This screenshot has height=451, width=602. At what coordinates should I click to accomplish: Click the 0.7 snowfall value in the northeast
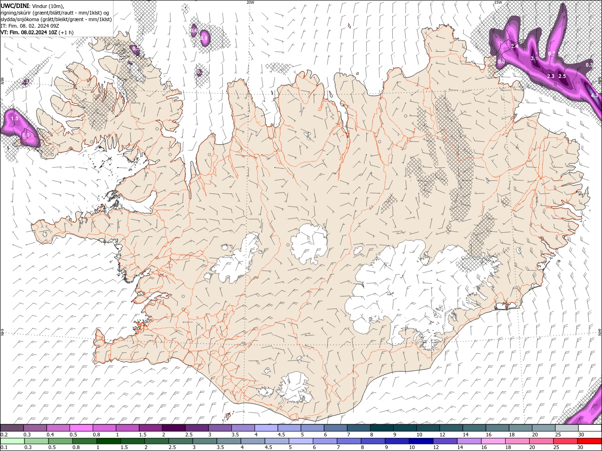(552, 54)
